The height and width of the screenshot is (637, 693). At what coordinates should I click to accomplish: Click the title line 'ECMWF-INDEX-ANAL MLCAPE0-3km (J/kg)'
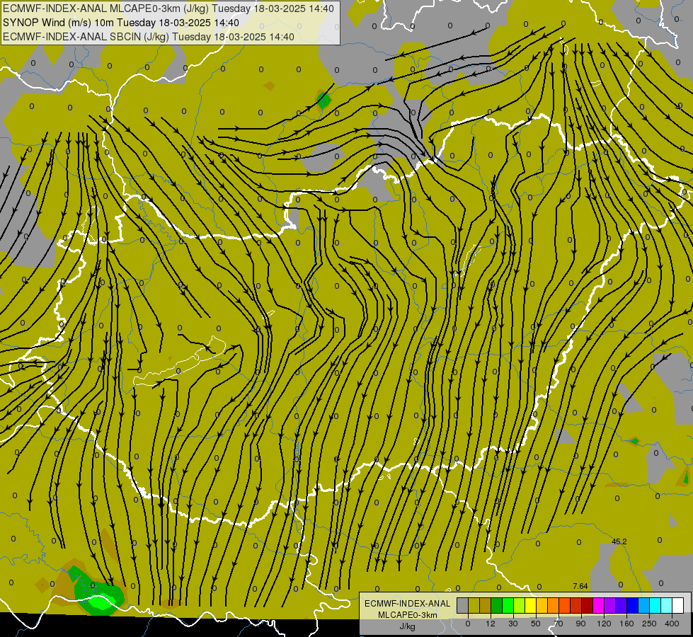coord(105,8)
